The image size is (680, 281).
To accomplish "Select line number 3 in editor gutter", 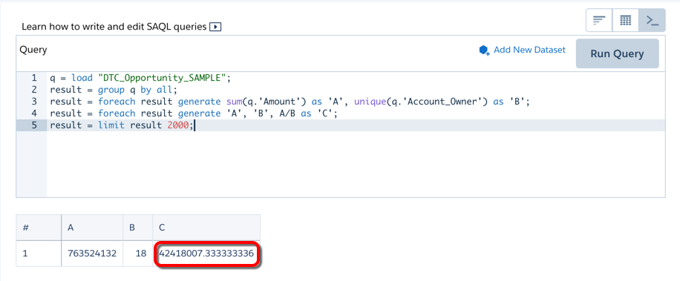I will pos(34,102).
